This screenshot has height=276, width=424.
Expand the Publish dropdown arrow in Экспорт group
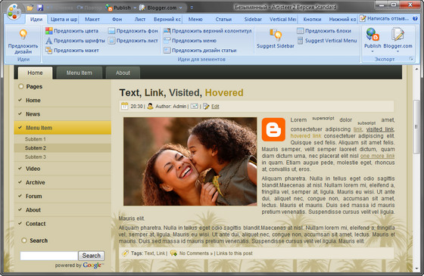(373, 51)
